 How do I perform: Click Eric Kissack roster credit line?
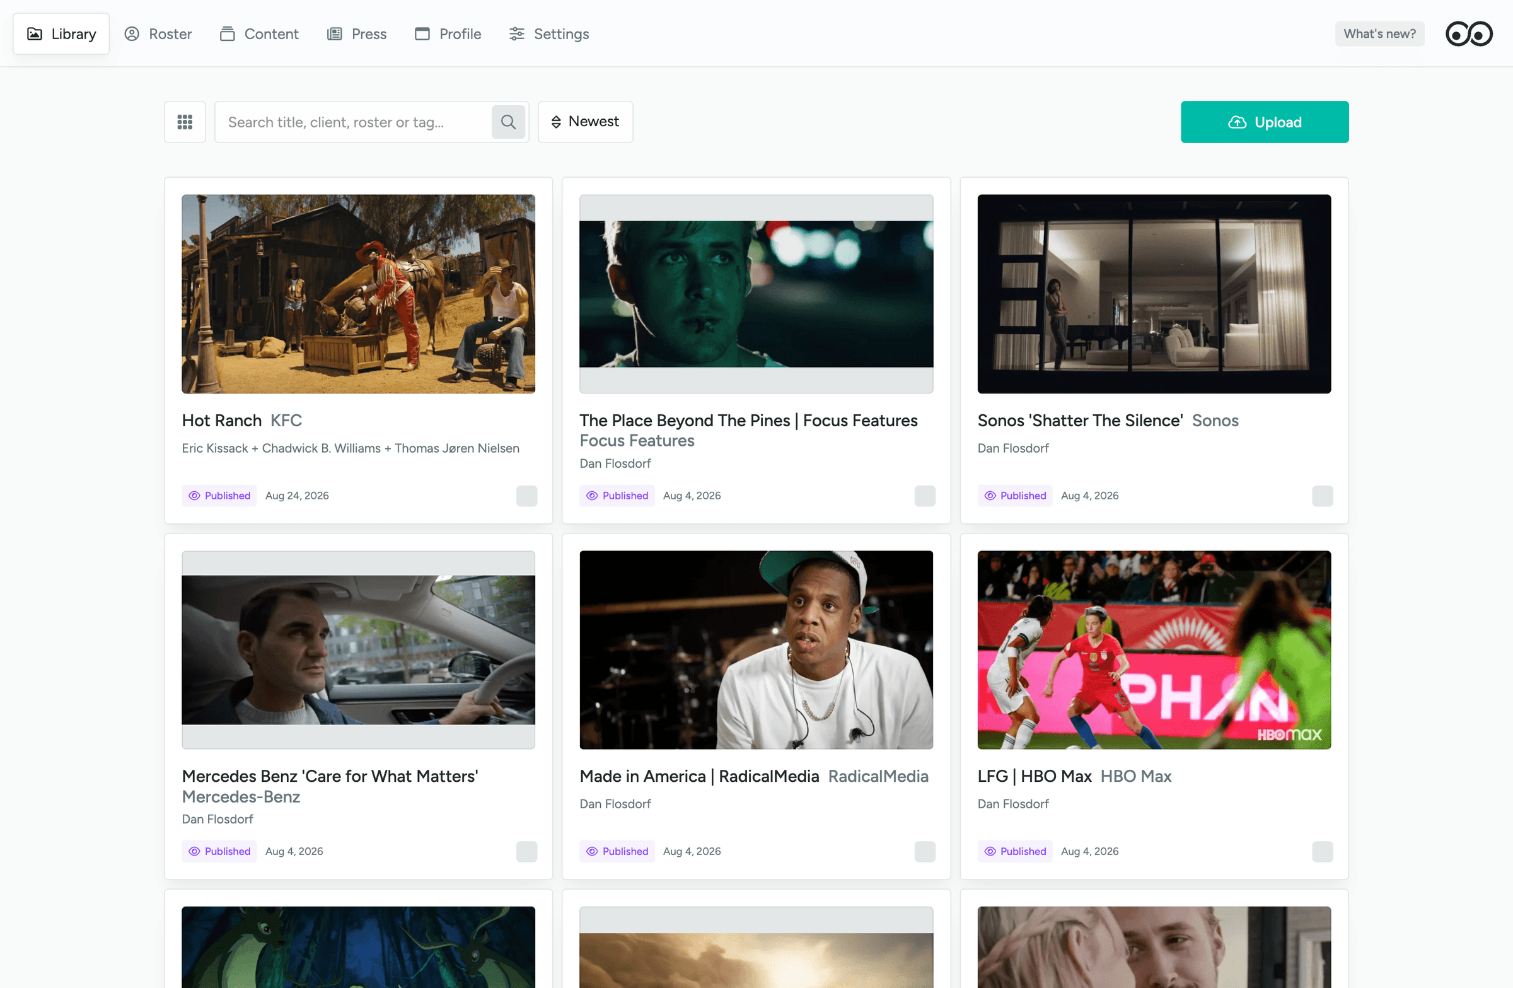351,448
